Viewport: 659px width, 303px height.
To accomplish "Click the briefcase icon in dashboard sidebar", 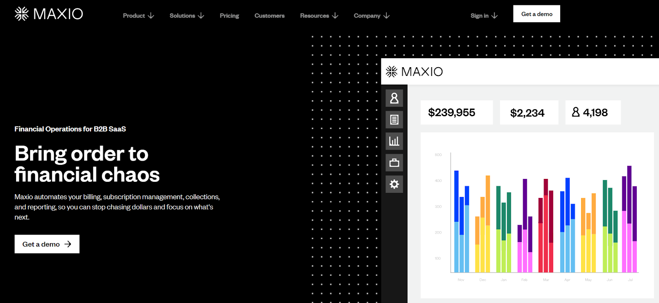I will (394, 162).
